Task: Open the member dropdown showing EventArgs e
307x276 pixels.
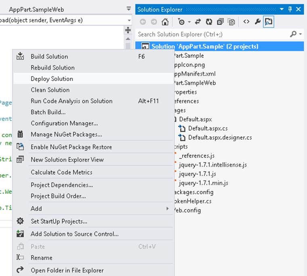Action: (129, 20)
